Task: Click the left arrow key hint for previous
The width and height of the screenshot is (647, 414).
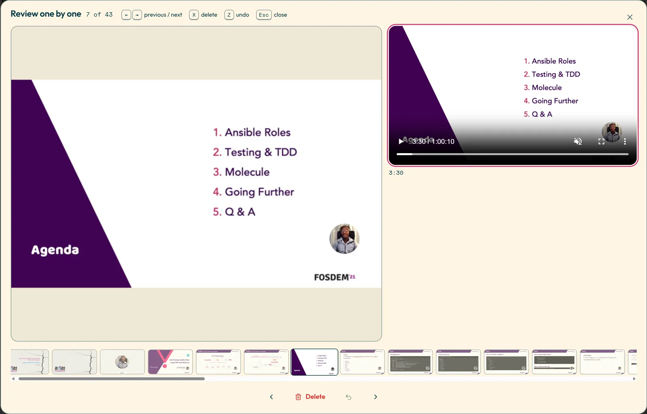Action: coord(126,15)
